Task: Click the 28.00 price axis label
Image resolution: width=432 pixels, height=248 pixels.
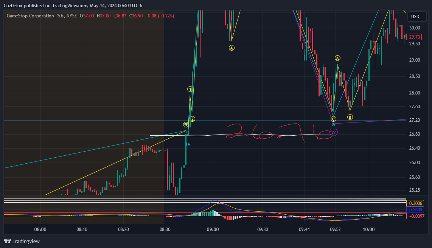Action: 415,93
